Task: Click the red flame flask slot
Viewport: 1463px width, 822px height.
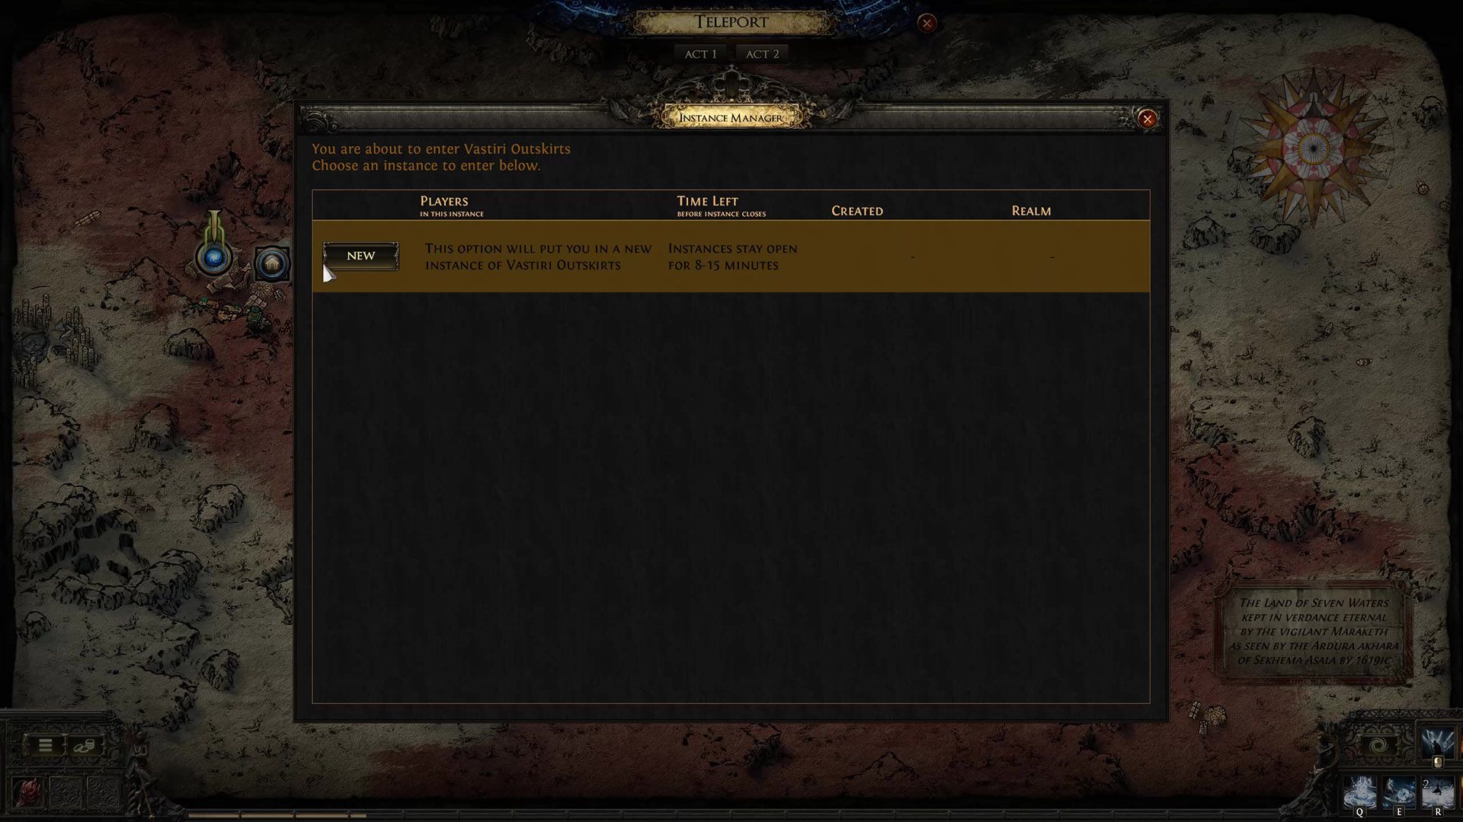Action: click(27, 792)
